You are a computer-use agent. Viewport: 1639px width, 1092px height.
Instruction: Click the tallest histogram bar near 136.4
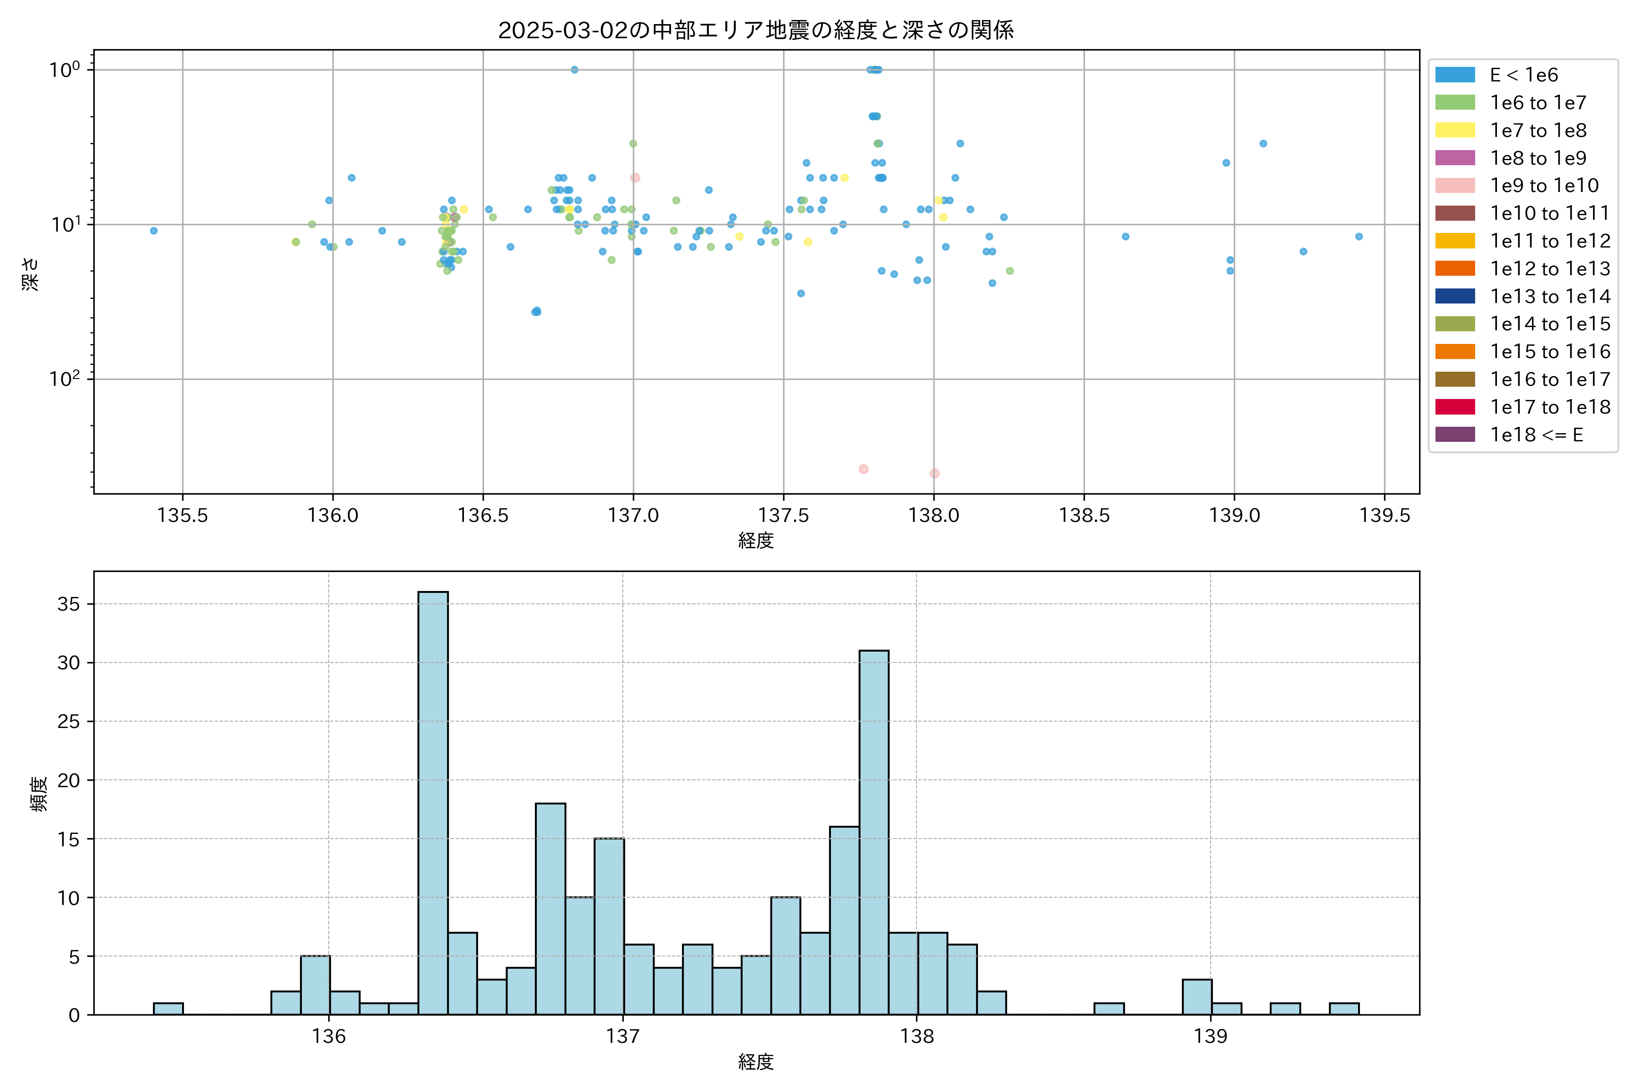(x=433, y=801)
